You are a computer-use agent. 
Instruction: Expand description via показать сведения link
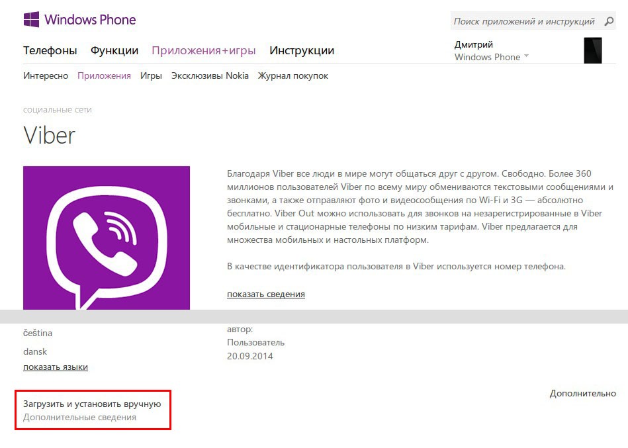point(266,294)
